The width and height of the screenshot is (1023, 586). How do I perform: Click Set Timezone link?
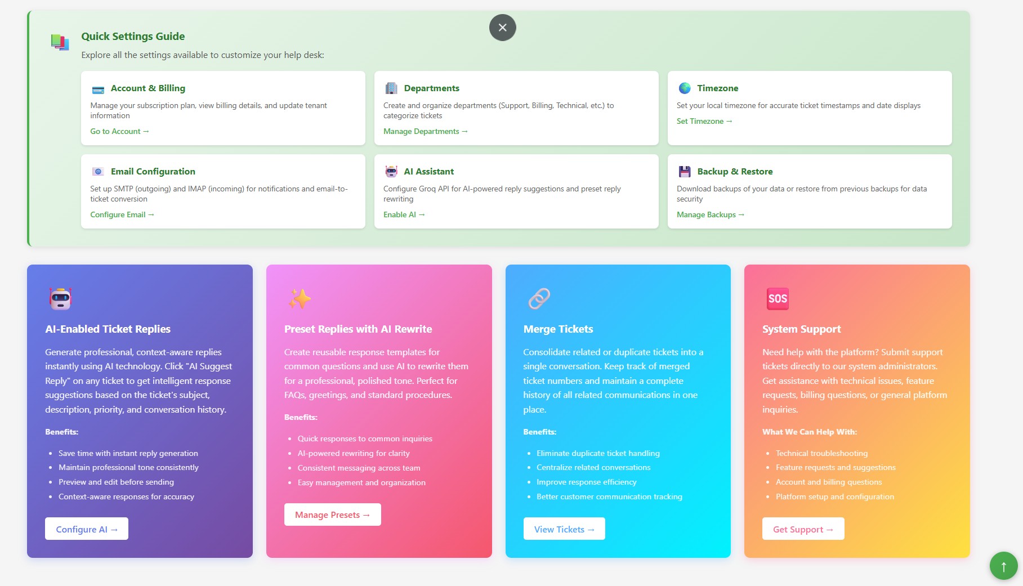(704, 121)
